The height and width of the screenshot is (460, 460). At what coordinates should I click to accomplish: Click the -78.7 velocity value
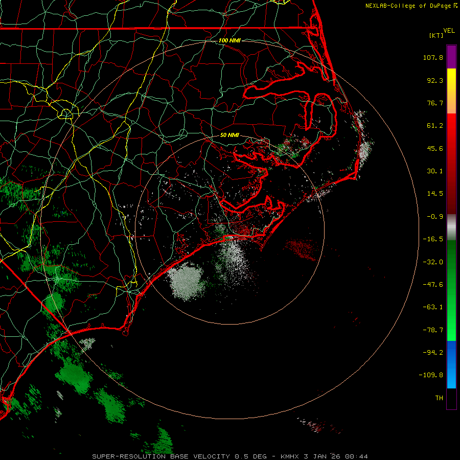[433, 330]
